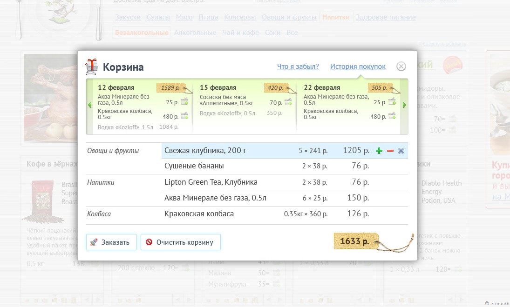
Task: Add 12 февраля Аква Минерале to basket
Action: (x=184, y=102)
